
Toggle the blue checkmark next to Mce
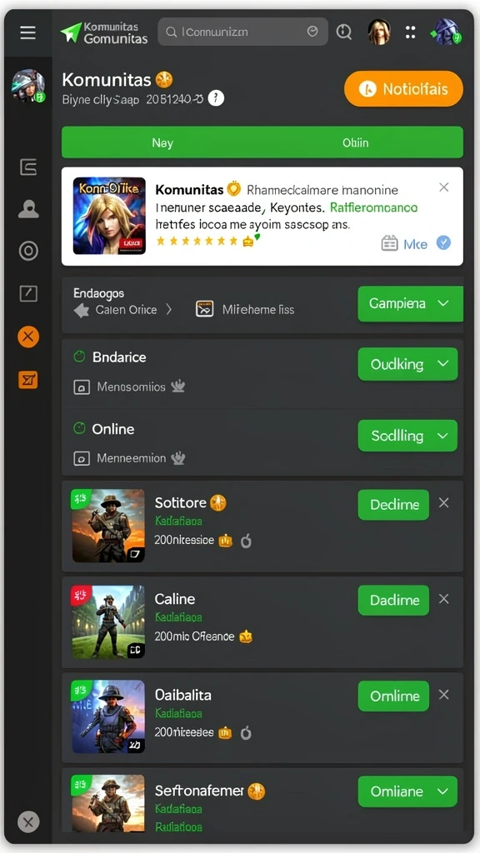(x=444, y=242)
